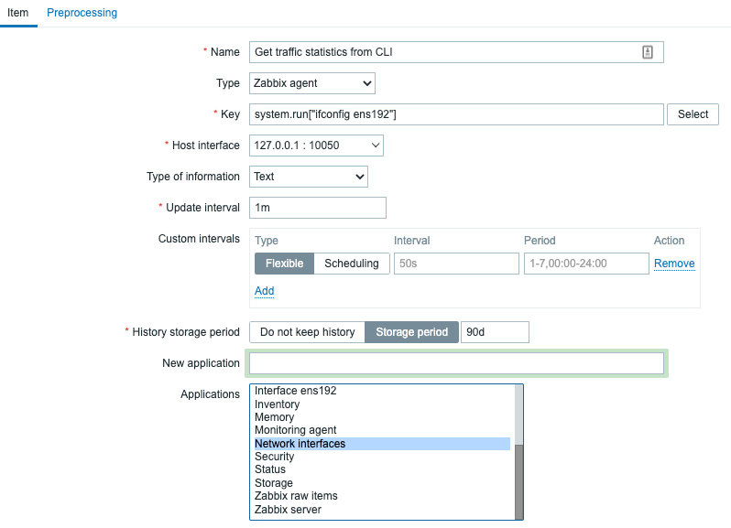Click the Period field showing 1-7,00:00-24:00
The height and width of the screenshot is (528, 731).
point(586,264)
